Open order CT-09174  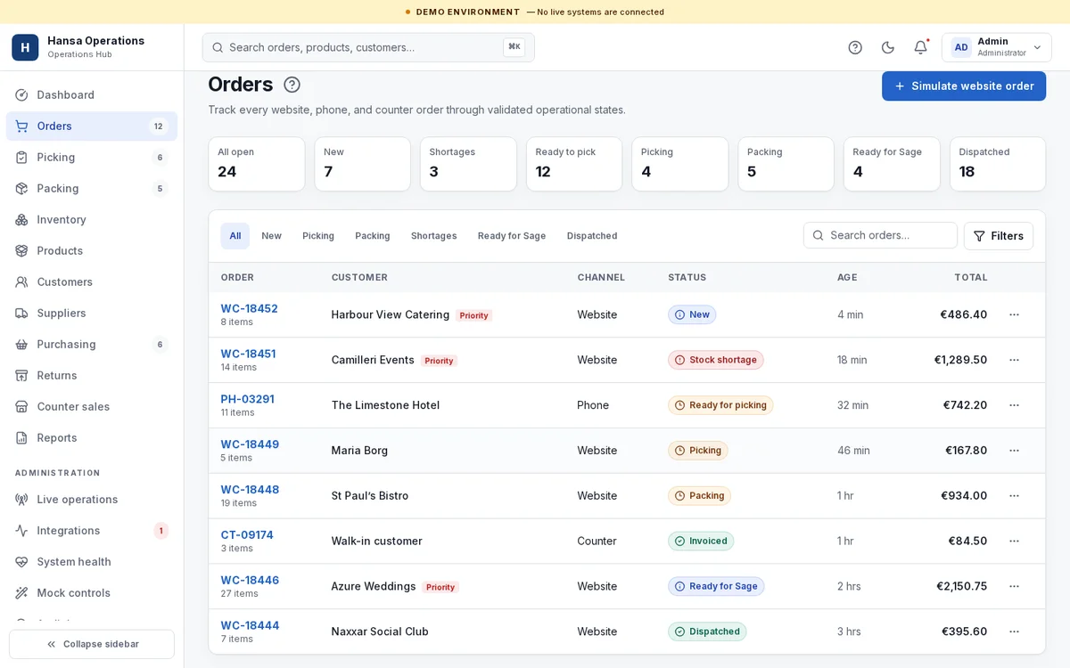[x=248, y=535]
